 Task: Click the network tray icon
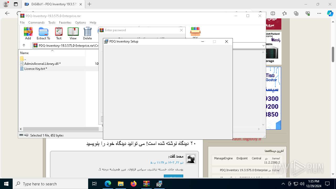(x=296, y=184)
